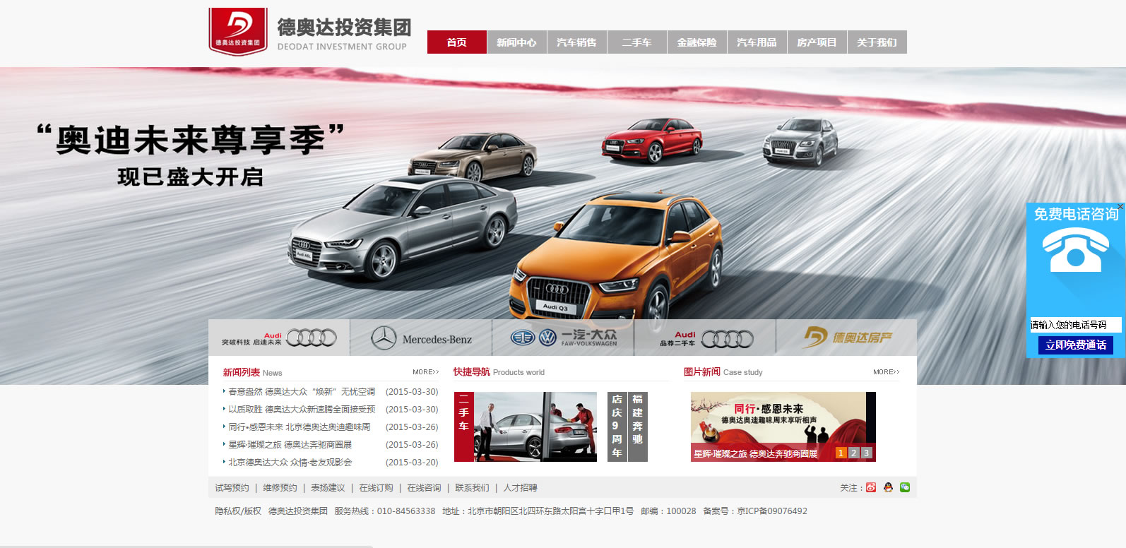Focus the phone number input field

(x=1075, y=325)
